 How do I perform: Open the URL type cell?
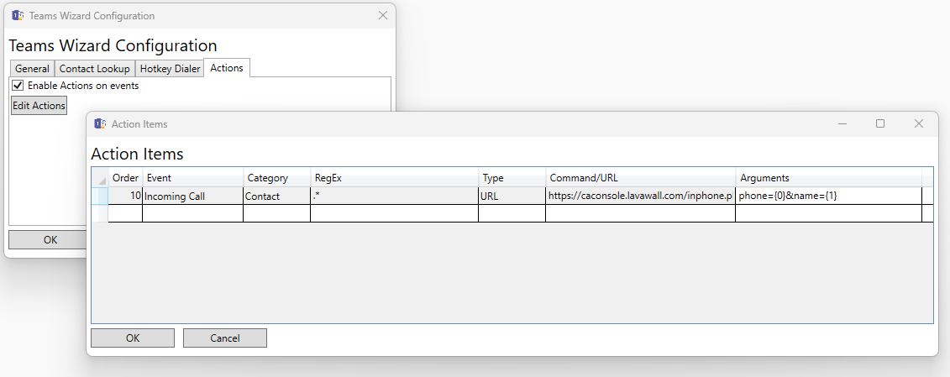(512, 196)
